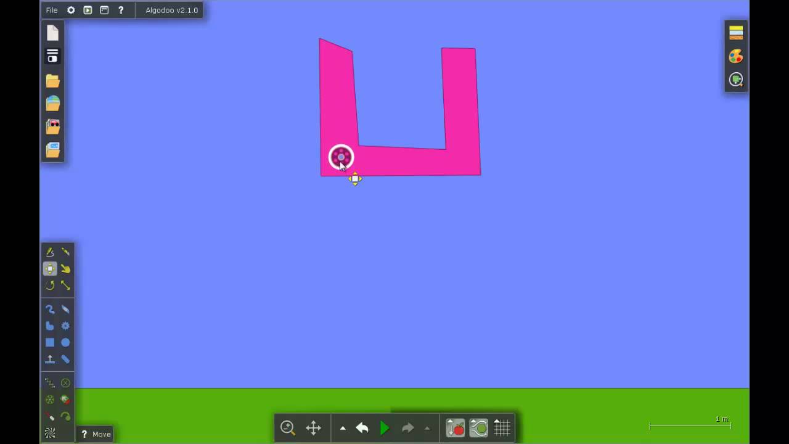
Task: Open the plain yellow folder for scenes
Action: 52,81
